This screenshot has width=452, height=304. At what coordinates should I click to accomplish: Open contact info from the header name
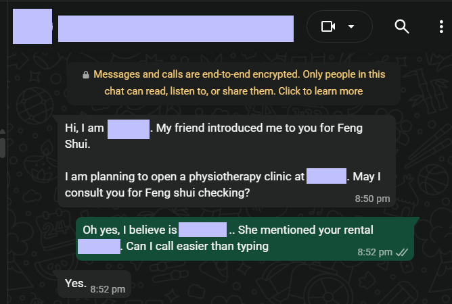point(175,28)
